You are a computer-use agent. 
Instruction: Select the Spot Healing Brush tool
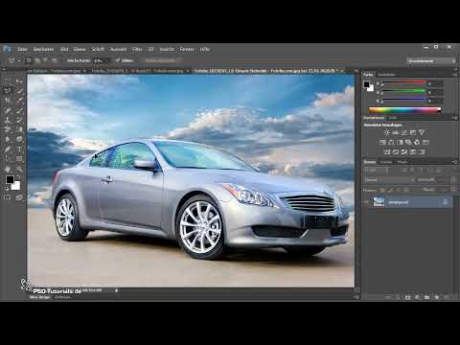point(8,110)
